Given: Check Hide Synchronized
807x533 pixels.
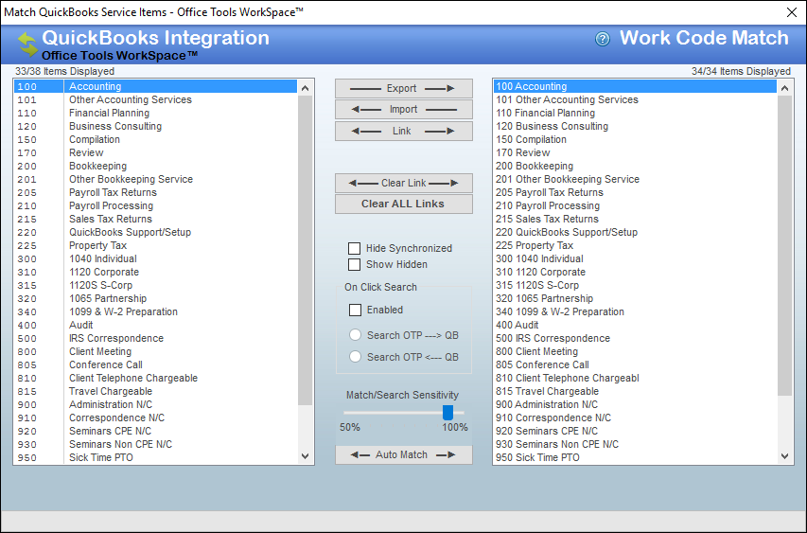Looking at the screenshot, I should [354, 248].
